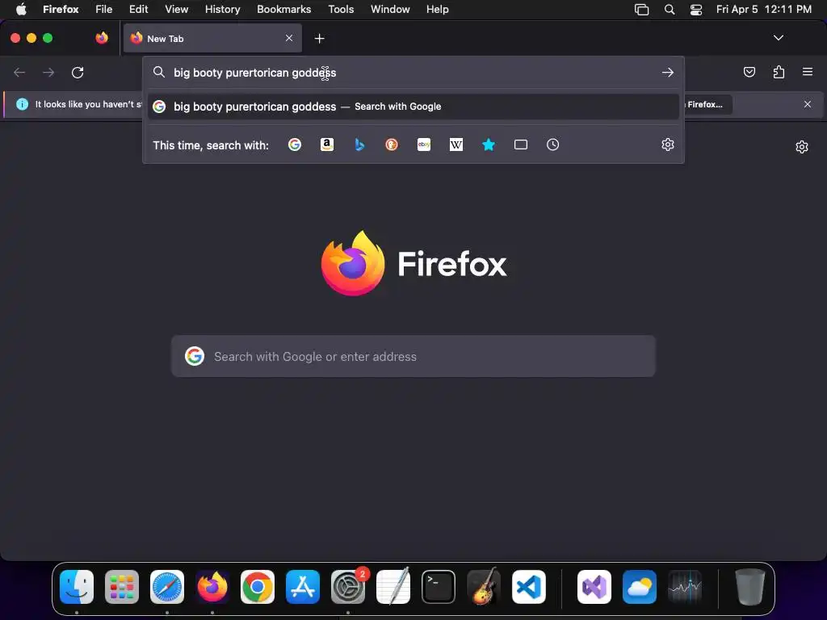Open the Bookmarks menu

coord(283,10)
